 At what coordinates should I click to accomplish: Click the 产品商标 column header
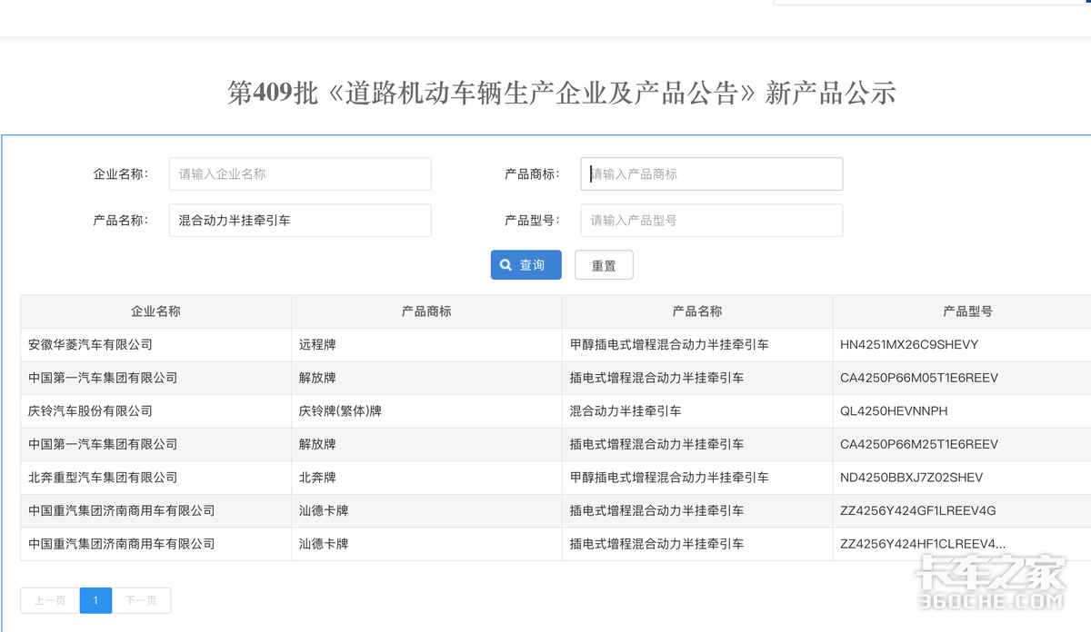tap(426, 311)
